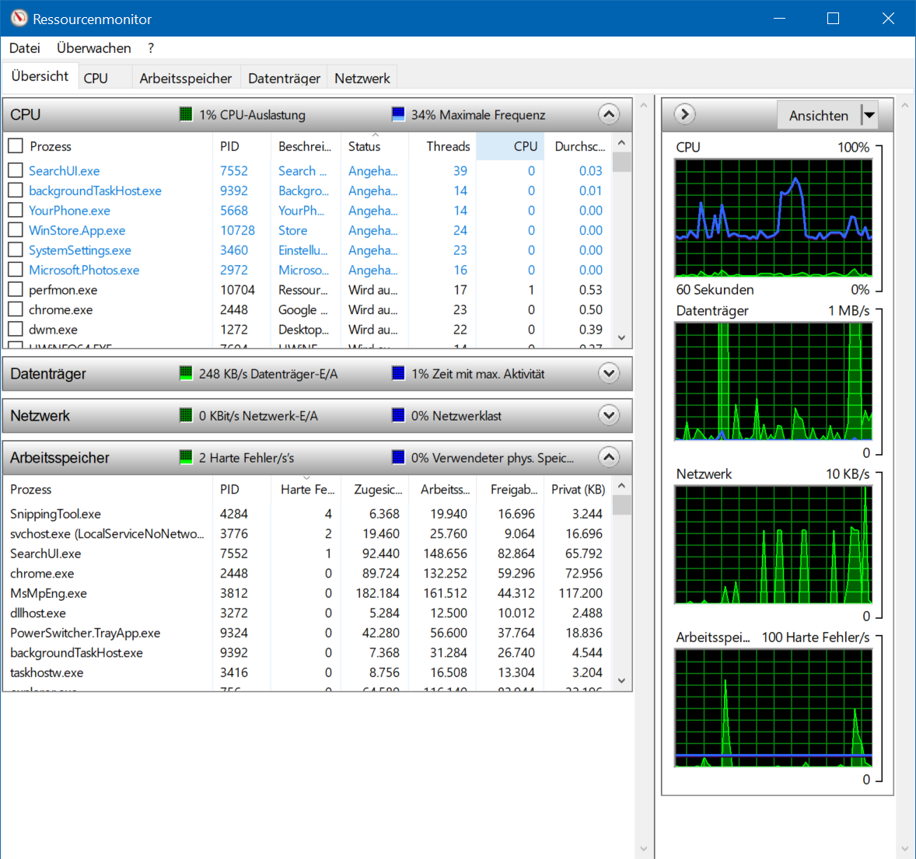This screenshot has height=859, width=916.
Task: Sort by Status column header
Action: [x=375, y=146]
